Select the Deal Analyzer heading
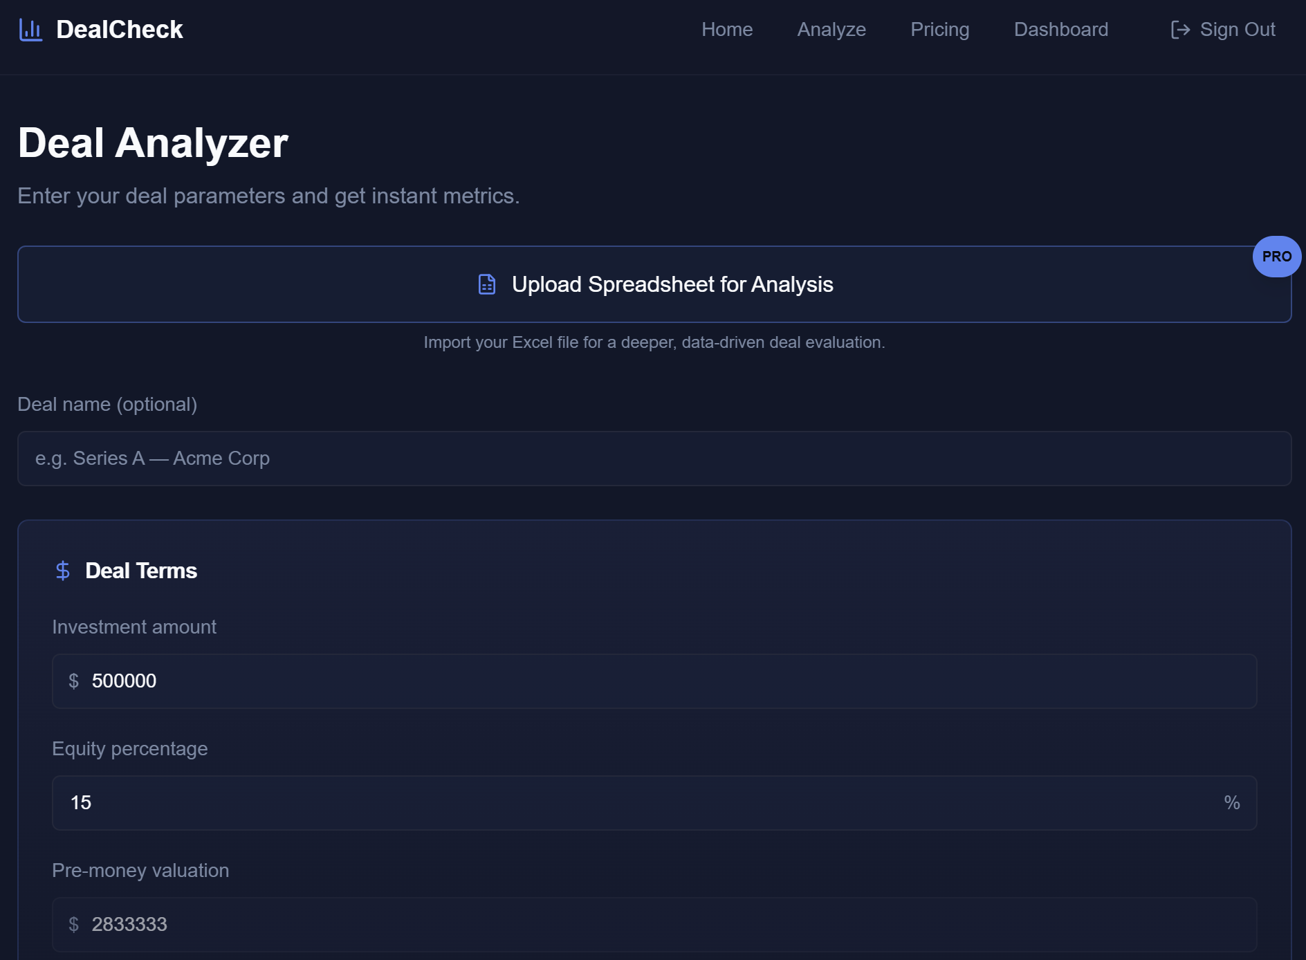The height and width of the screenshot is (960, 1306). tap(153, 142)
